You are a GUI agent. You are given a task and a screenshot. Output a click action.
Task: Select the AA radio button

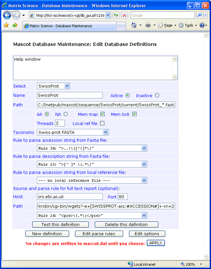click(47, 114)
